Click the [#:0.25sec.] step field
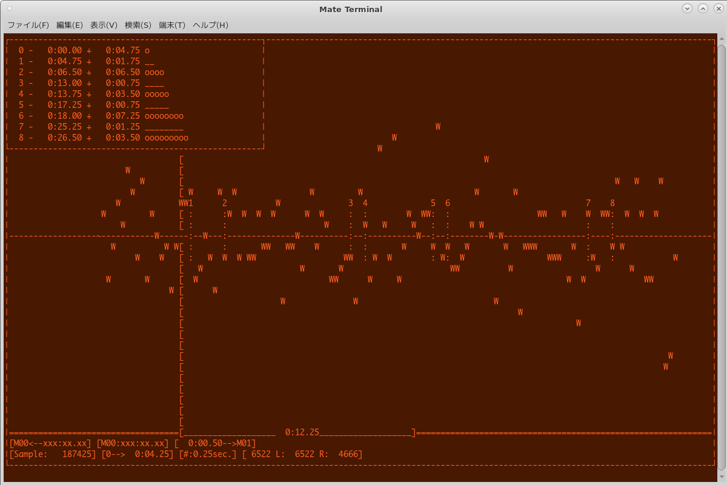Image resolution: width=727 pixels, height=485 pixels. (208, 454)
